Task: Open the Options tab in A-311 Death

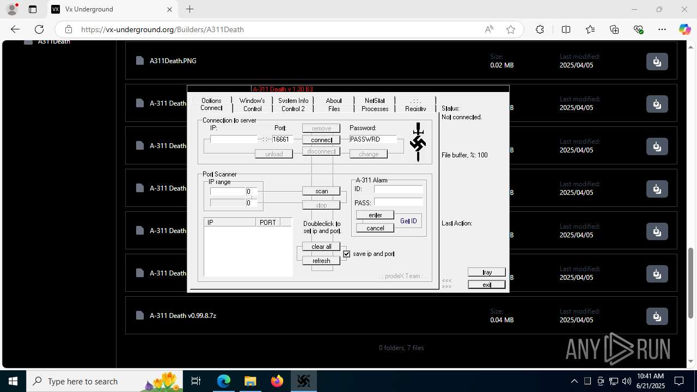Action: pyautogui.click(x=211, y=100)
